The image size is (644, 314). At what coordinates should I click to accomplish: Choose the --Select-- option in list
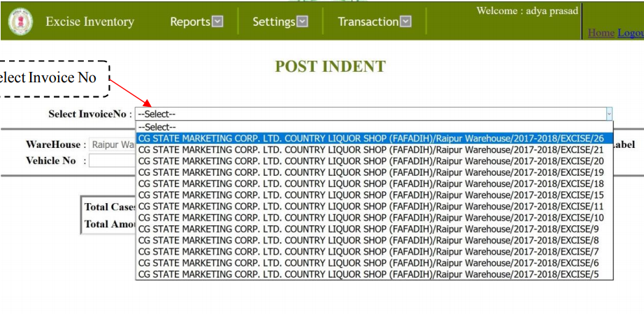(x=374, y=127)
